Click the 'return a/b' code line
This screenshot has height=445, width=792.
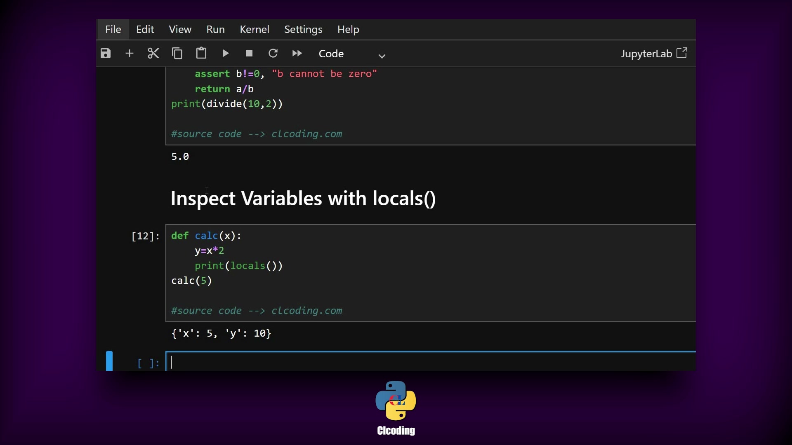[x=224, y=89]
